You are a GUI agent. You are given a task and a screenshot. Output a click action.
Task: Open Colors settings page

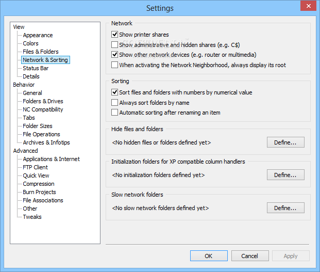point(30,43)
